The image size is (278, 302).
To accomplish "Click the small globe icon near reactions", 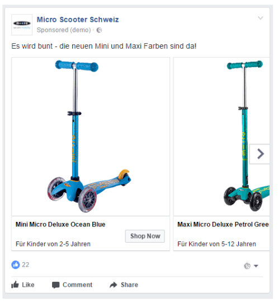I will (x=247, y=266).
